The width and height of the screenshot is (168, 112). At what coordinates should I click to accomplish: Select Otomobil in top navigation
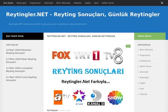coord(48,3)
